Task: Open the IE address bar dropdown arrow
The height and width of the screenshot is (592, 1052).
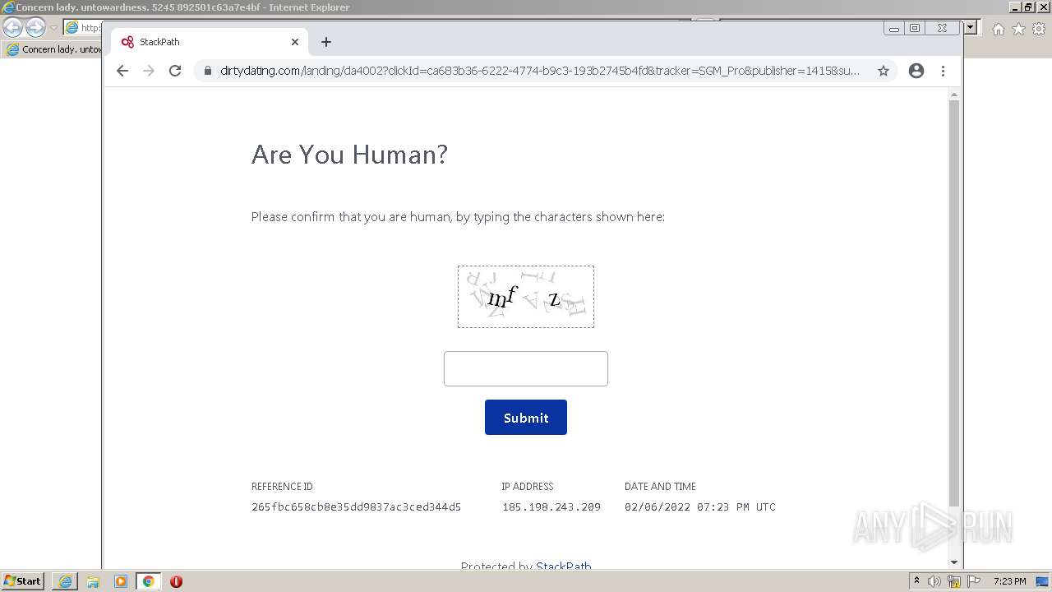Action: pyautogui.click(x=971, y=27)
